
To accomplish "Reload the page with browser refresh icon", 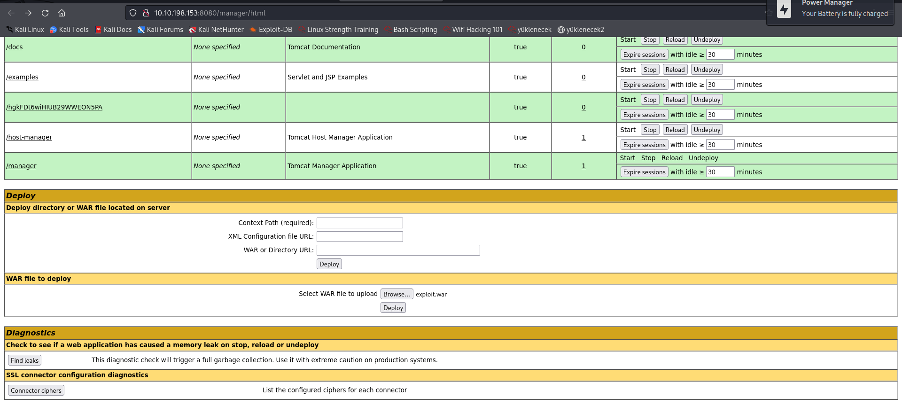I will 45,13.
